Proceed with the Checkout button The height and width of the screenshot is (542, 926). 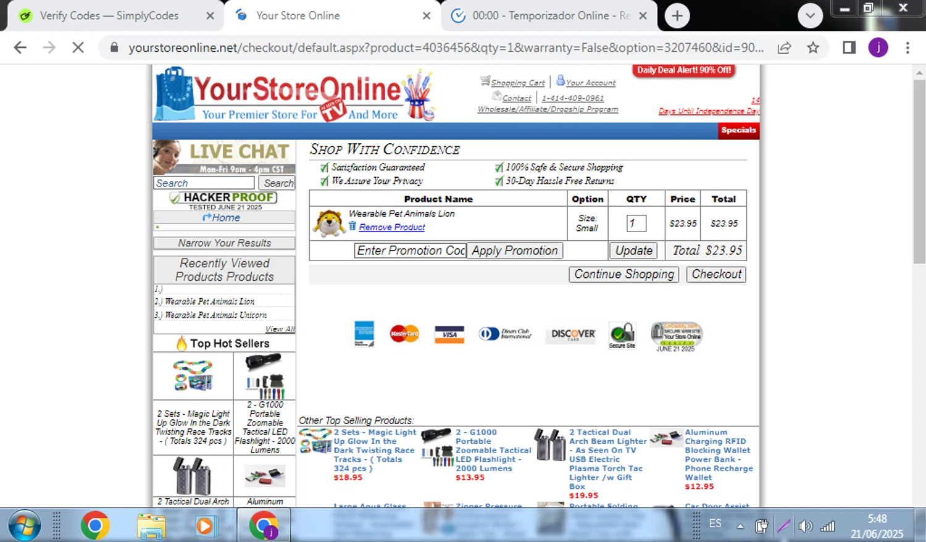(716, 274)
